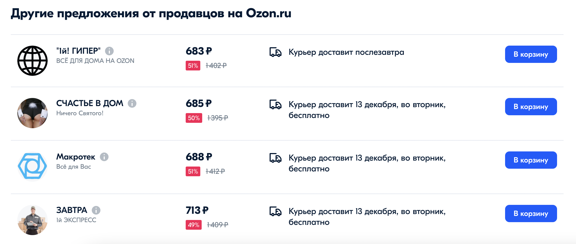This screenshot has width=576, height=244.
Task: Click globe logo of "1й! ГИПЕР" seller
Action: [x=32, y=61]
